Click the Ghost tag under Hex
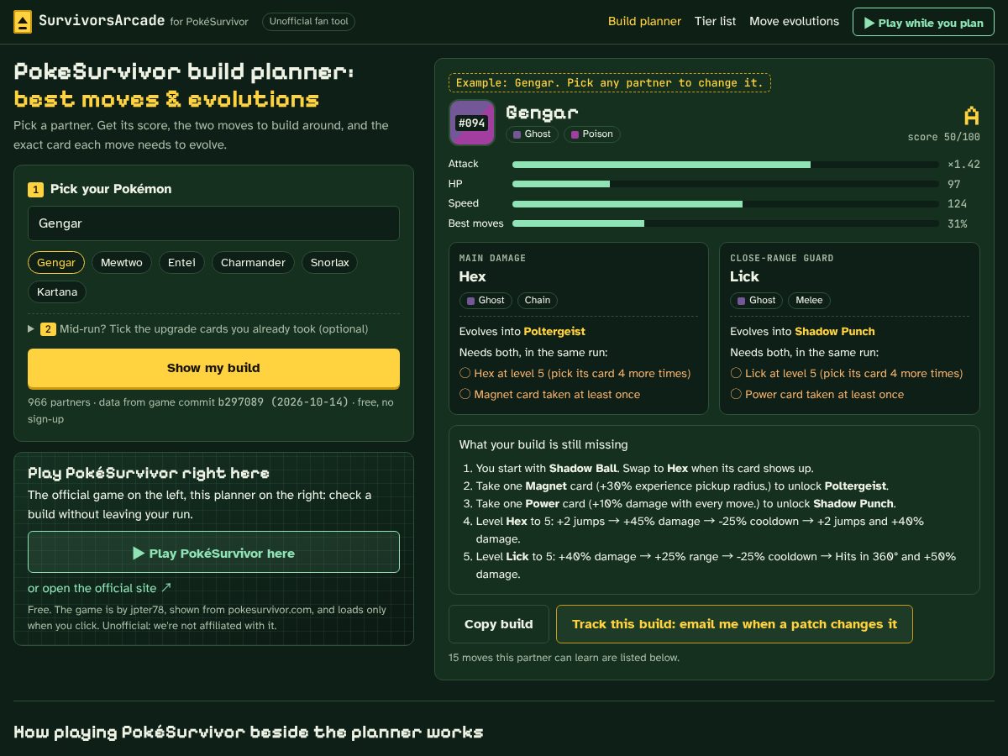Viewport: 1008px width, 756px height. (x=486, y=300)
